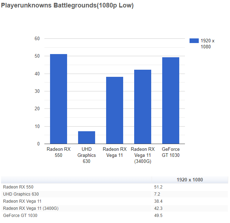Click the 30 y-axis tick label
Screen dimensions: 230x223
click(x=37, y=91)
